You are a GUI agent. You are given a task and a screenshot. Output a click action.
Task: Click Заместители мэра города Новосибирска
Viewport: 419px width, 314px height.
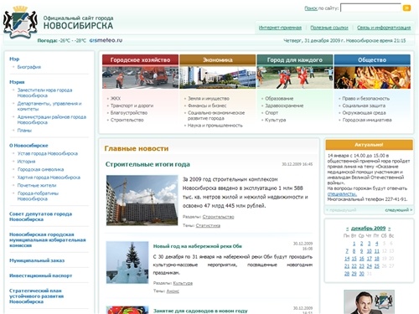click(x=44, y=93)
